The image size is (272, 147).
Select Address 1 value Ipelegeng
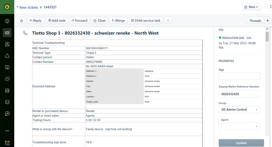tap(149, 71)
